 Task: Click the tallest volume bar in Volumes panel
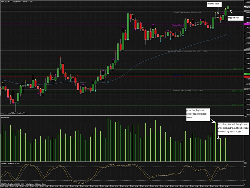pyautogui.click(x=108, y=139)
